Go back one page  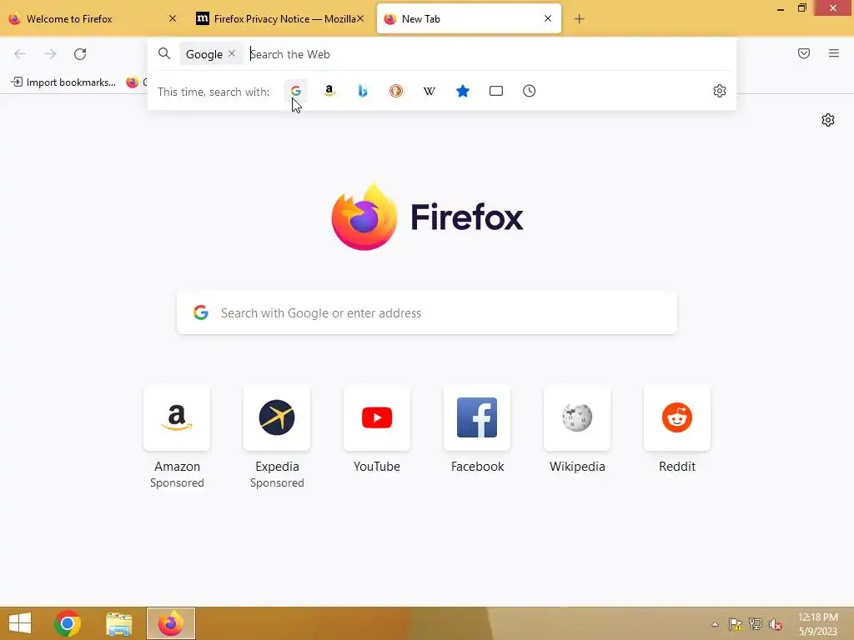point(20,53)
